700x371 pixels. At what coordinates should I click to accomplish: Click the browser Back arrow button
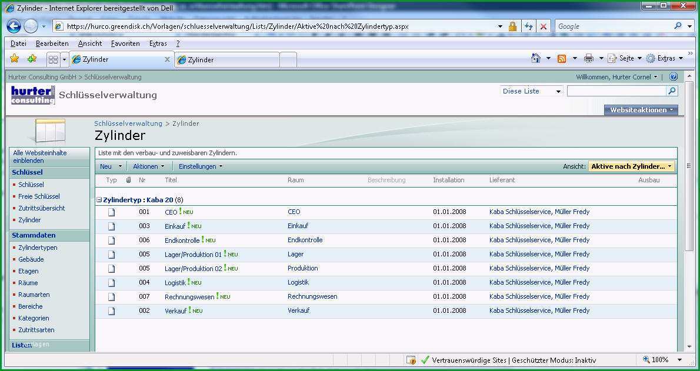(x=14, y=26)
